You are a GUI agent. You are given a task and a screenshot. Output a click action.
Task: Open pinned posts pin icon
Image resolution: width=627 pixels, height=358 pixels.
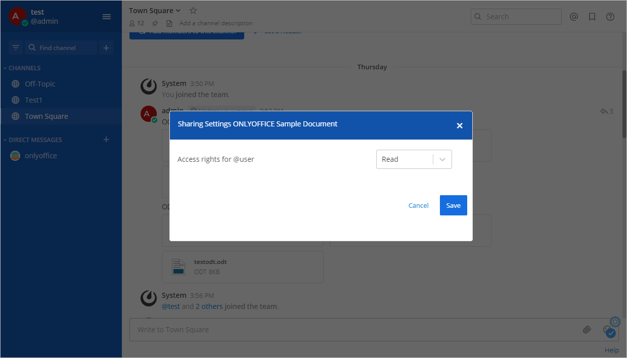point(155,23)
